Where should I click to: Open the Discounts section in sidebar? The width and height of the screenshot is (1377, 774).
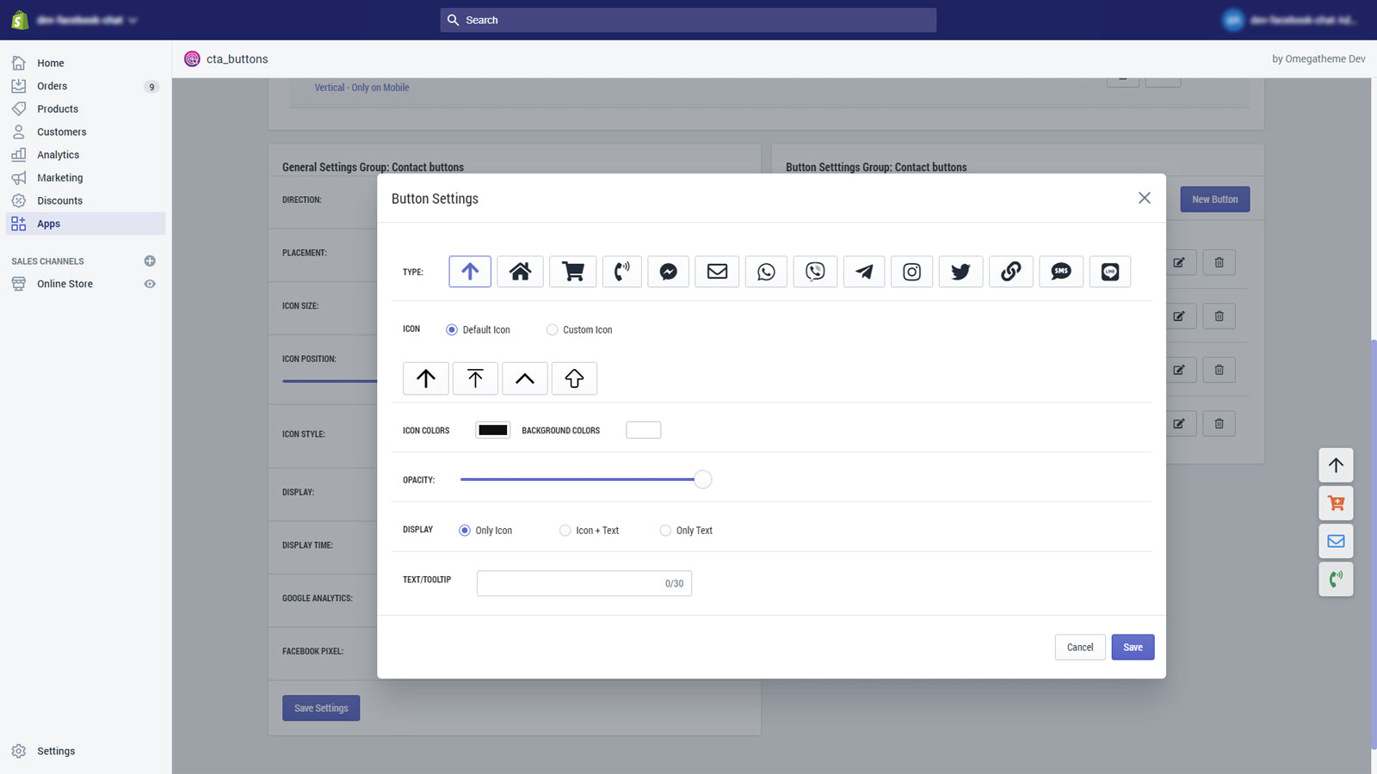click(x=59, y=200)
